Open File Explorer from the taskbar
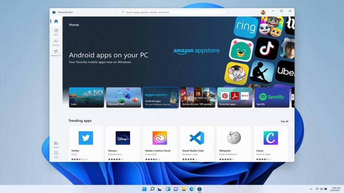 tap(183, 189)
